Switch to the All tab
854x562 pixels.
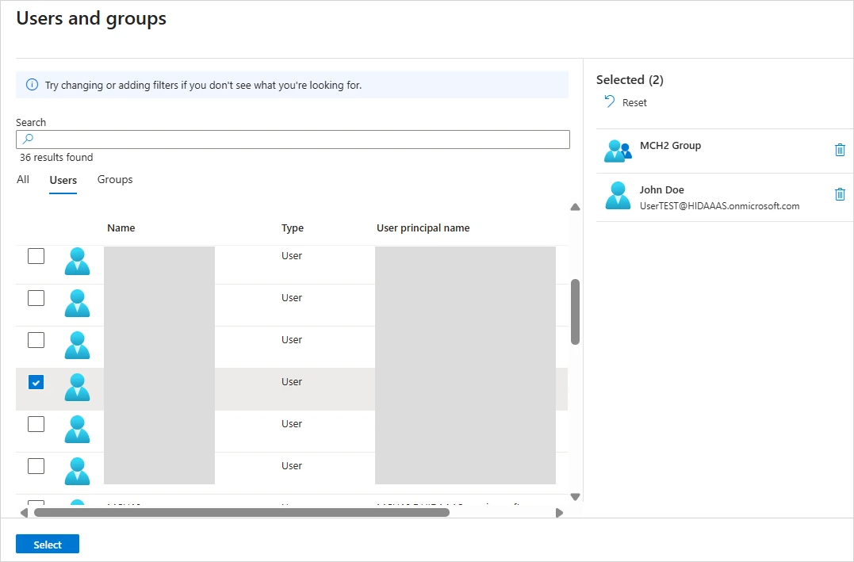pyautogui.click(x=23, y=180)
